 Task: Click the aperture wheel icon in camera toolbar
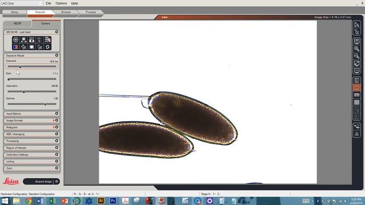pos(15,39)
